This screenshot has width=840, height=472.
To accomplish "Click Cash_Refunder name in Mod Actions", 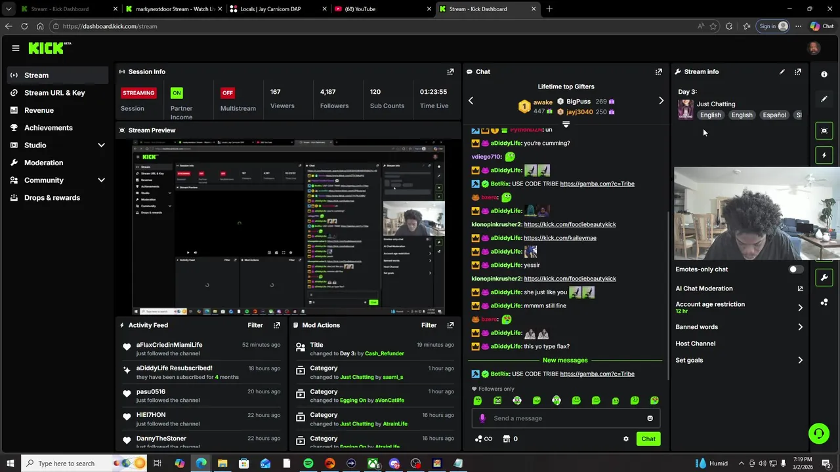I will (385, 353).
